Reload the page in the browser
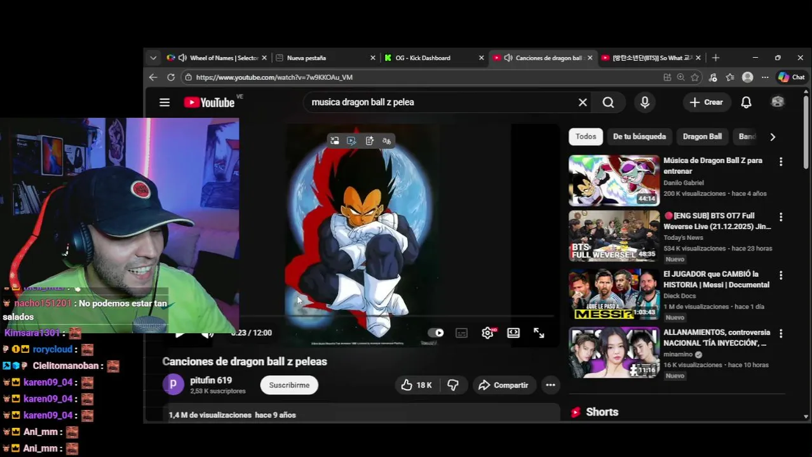Image resolution: width=812 pixels, height=457 pixels. [171, 77]
